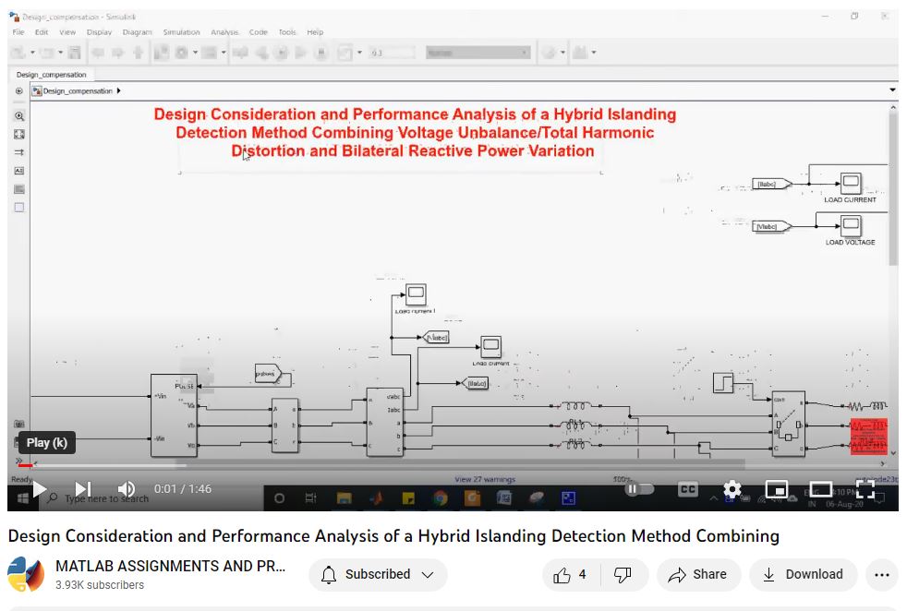Switch to theater mode
This screenshot has width=907, height=611.
point(820,489)
